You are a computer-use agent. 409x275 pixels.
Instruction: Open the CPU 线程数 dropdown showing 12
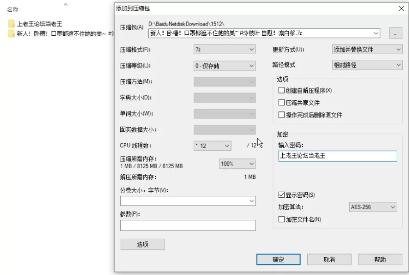213,146
